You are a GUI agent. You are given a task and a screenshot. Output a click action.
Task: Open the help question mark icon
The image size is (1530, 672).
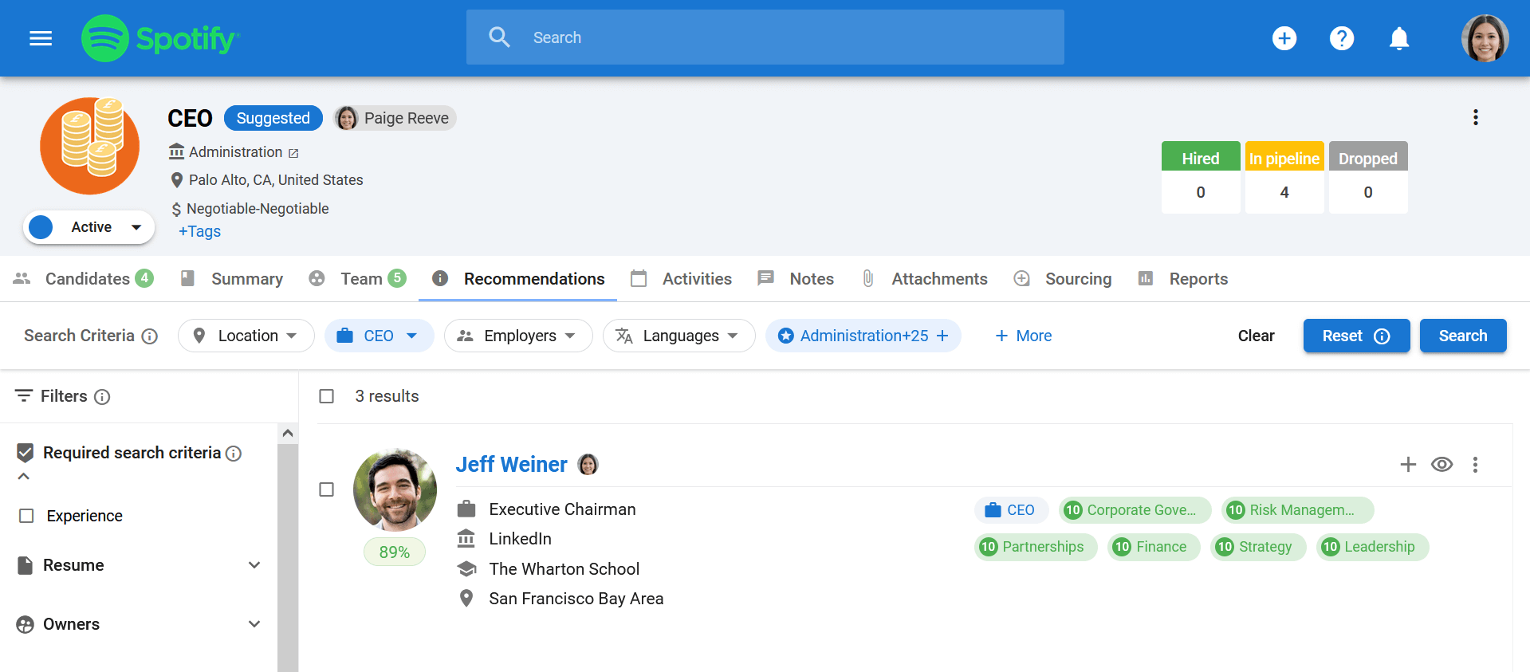[1341, 38]
